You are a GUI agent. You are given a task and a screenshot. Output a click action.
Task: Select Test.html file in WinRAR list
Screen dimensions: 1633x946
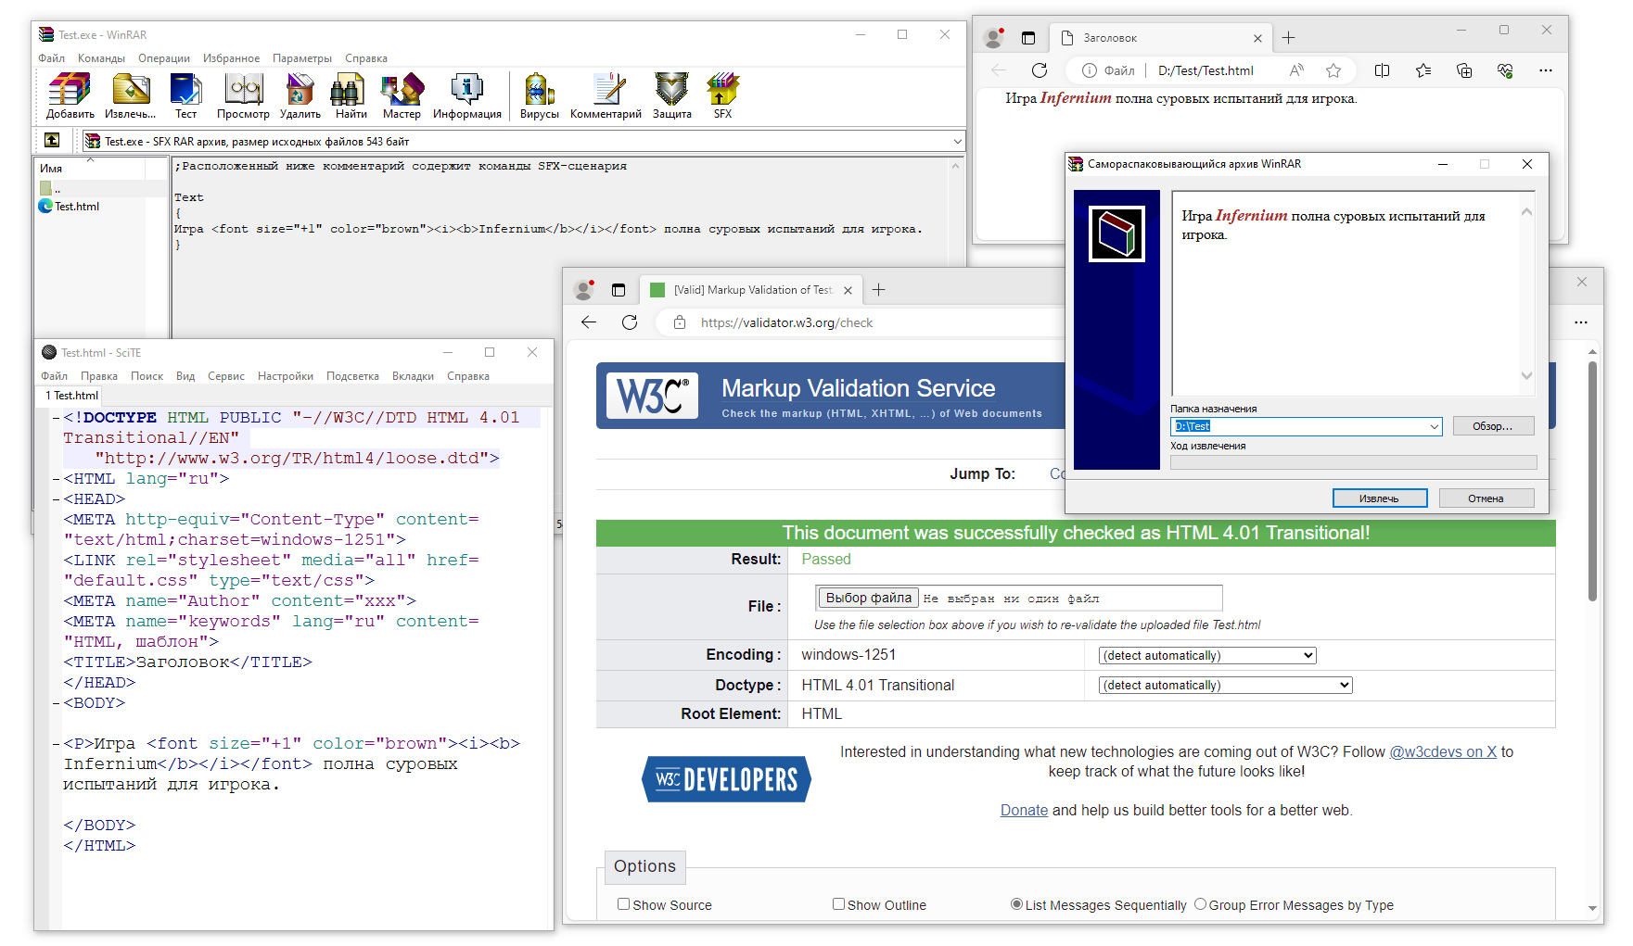(x=77, y=207)
